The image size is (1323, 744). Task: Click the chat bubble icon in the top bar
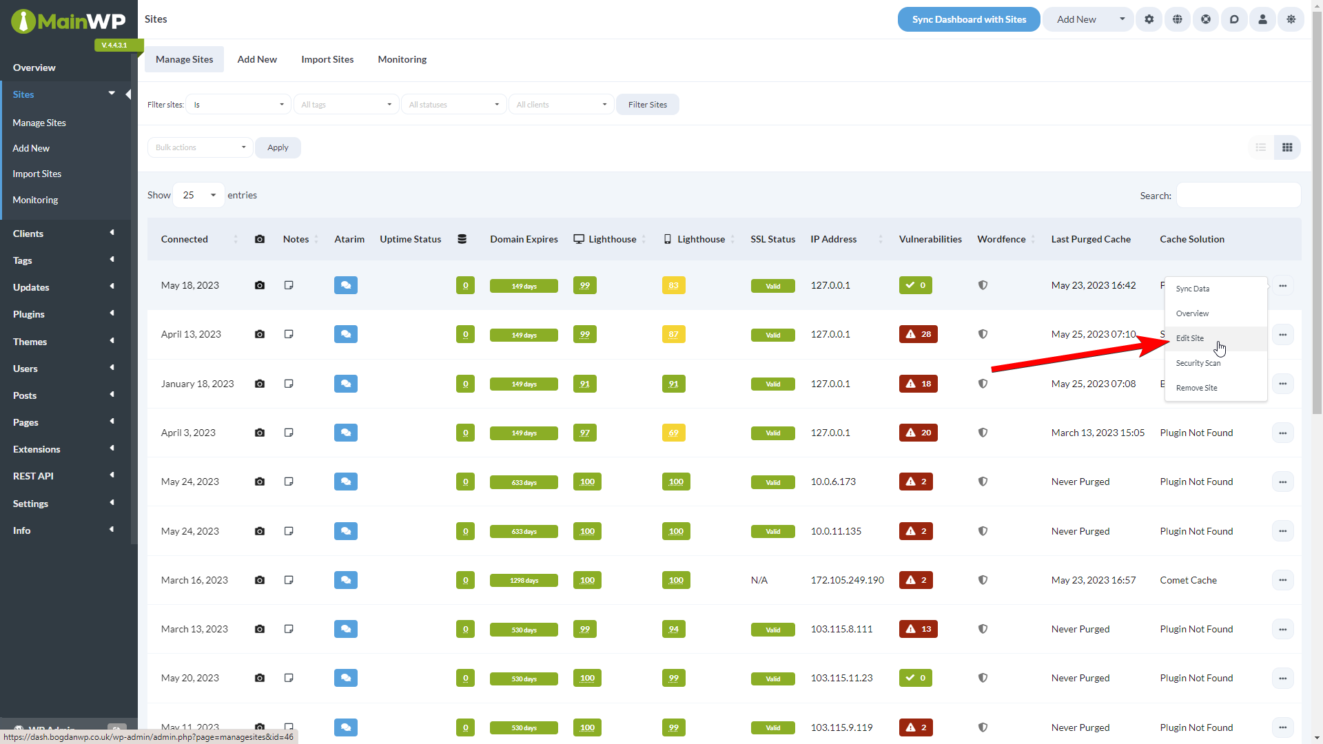click(1234, 19)
